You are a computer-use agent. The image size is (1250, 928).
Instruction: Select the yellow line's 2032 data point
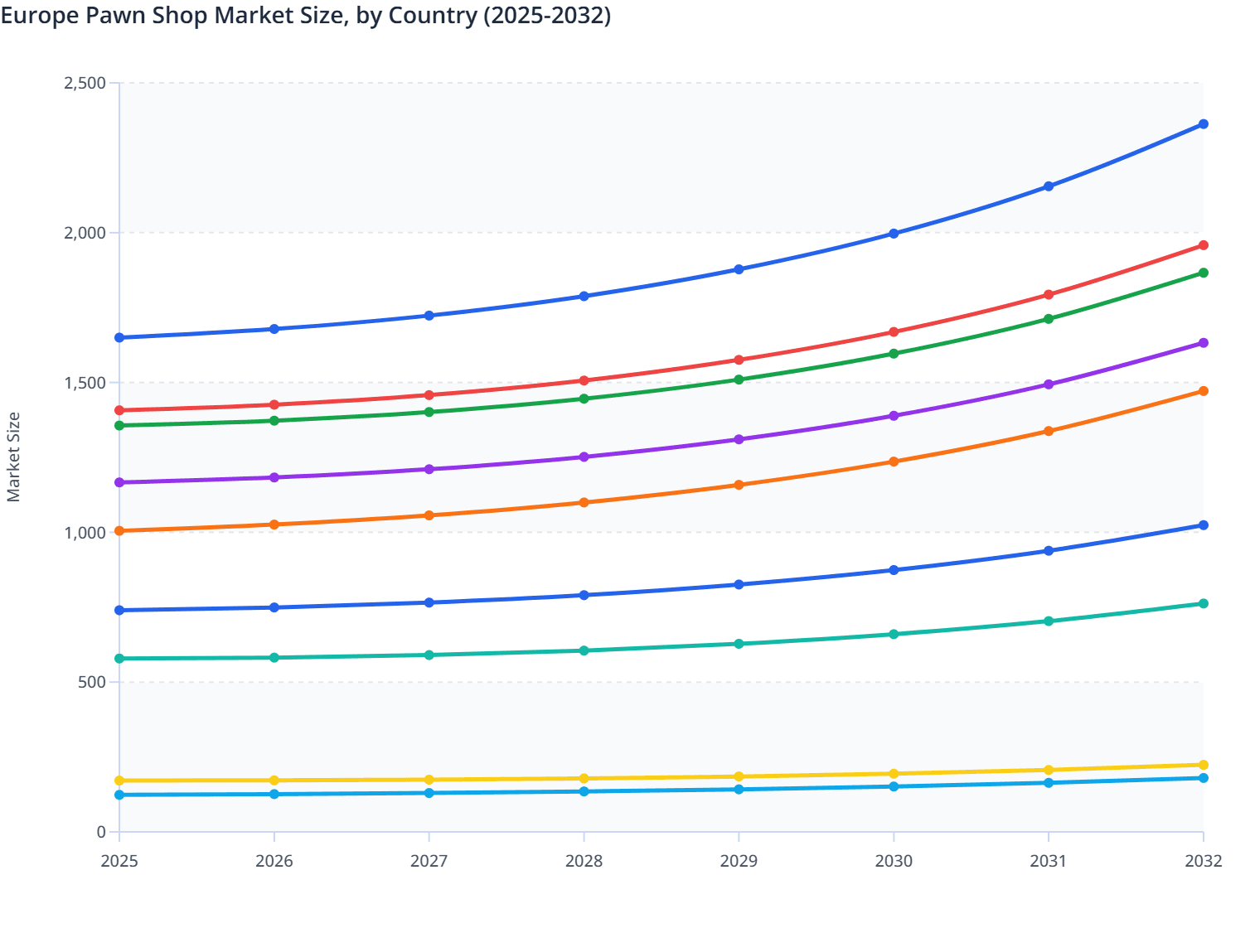1204,764
